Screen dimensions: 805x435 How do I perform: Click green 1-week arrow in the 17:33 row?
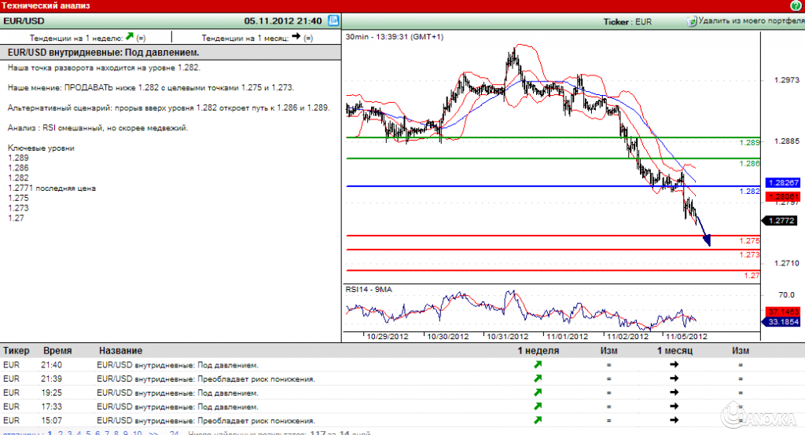(538, 406)
